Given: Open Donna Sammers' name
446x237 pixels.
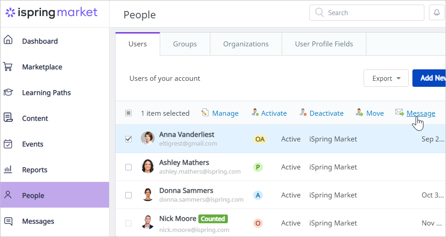Looking at the screenshot, I should [x=186, y=190].
